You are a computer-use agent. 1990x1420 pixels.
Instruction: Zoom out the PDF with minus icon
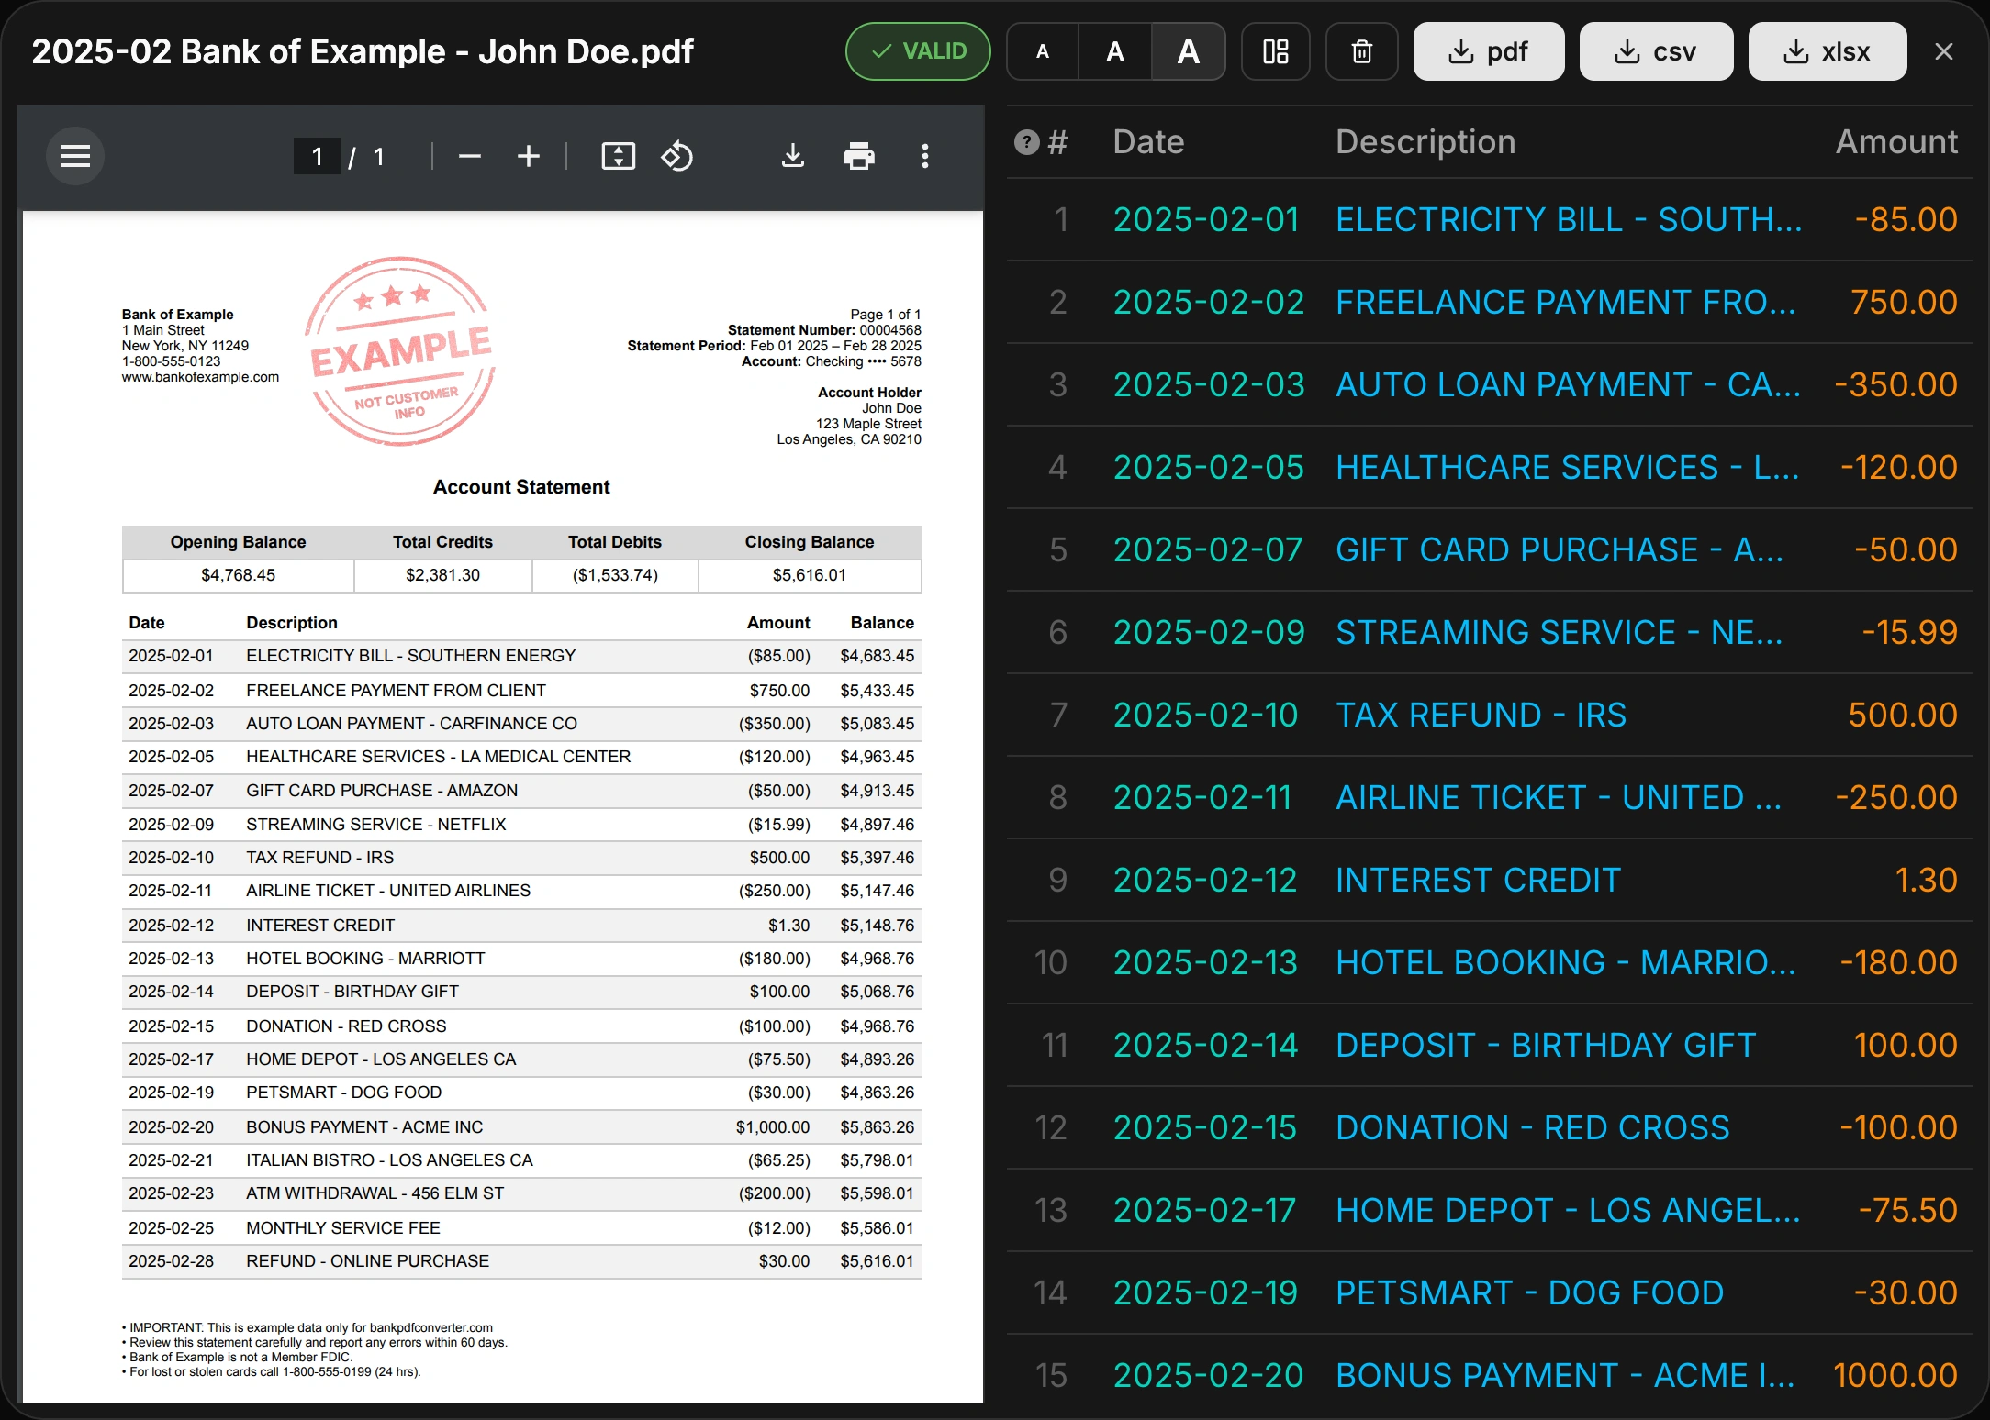coord(470,156)
